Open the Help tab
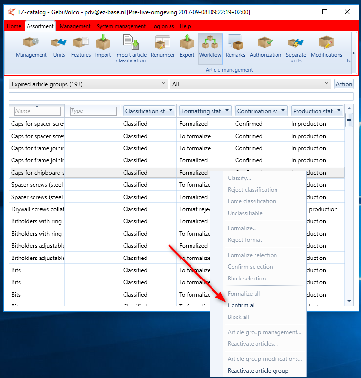Image resolution: width=361 pixels, height=378 pixels. [185, 26]
